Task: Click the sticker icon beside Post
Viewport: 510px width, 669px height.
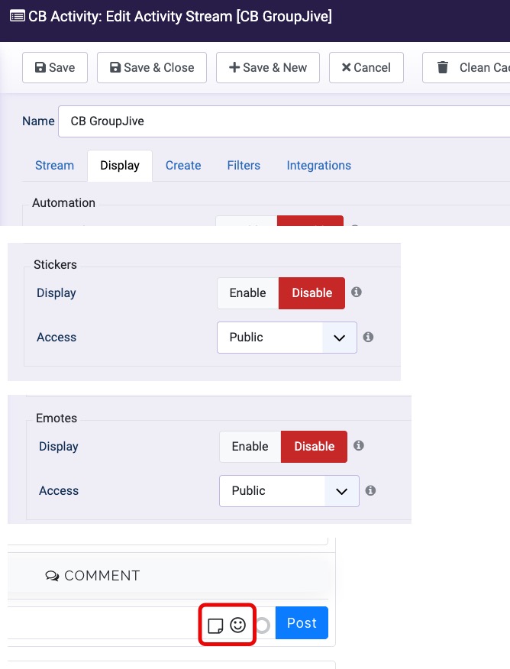Action: 215,625
